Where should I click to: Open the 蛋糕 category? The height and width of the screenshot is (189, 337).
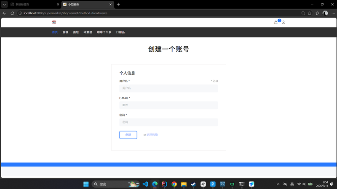[65, 32]
